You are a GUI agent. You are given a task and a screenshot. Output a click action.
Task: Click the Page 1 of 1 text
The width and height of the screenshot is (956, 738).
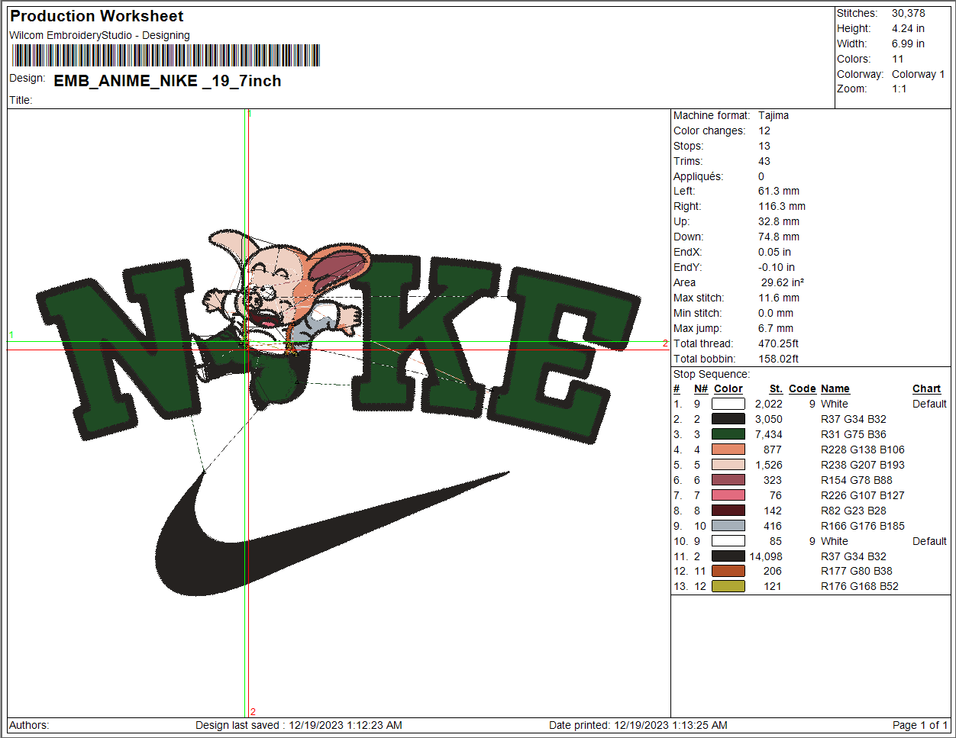pos(920,725)
